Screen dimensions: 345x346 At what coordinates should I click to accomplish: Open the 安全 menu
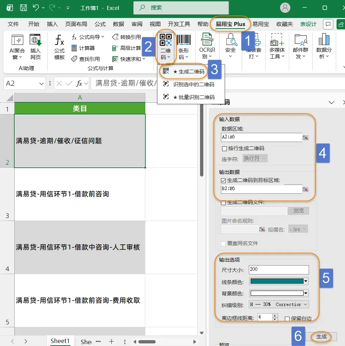[230, 46]
